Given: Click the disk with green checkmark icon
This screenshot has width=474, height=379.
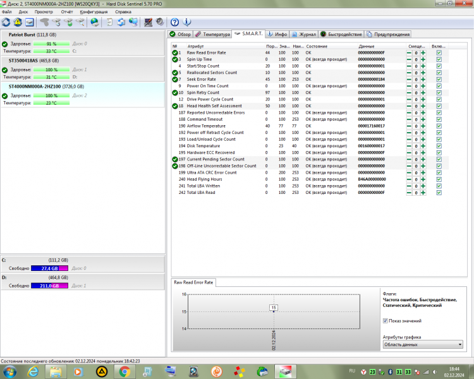Looking at the screenshot, I should [x=68, y=22].
